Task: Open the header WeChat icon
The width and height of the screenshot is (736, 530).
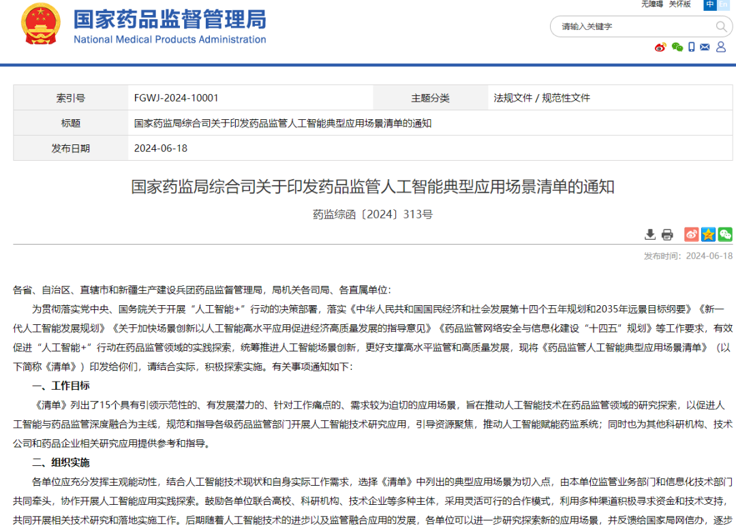Action: coord(677,47)
